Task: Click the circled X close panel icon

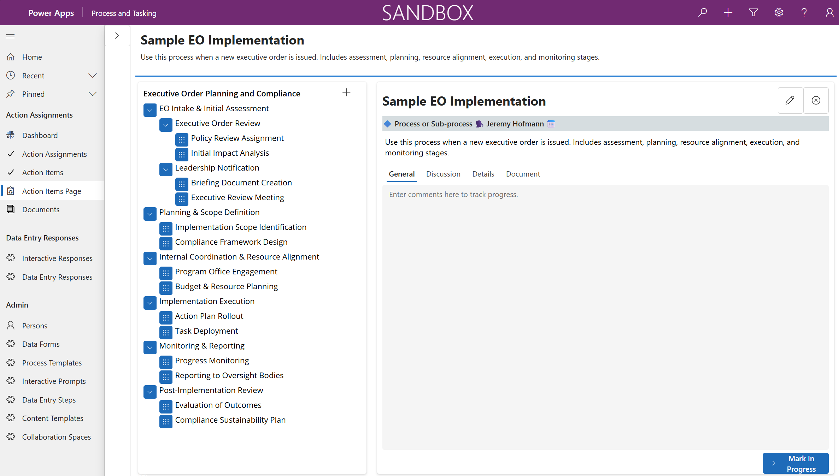Action: [816, 100]
